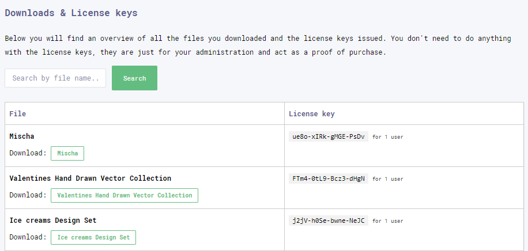This screenshot has height=251, width=528.
Task: Click the overview description paragraph
Action: pyautogui.click(x=258, y=45)
